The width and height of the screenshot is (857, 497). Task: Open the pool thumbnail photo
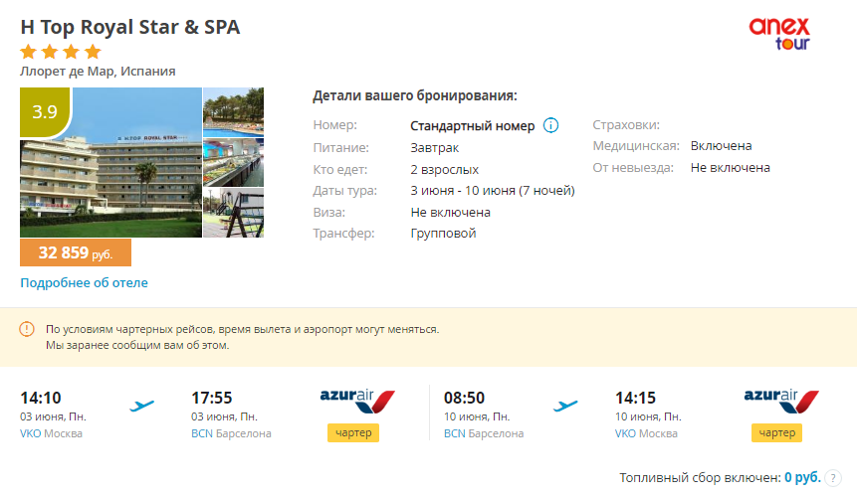pos(233,112)
